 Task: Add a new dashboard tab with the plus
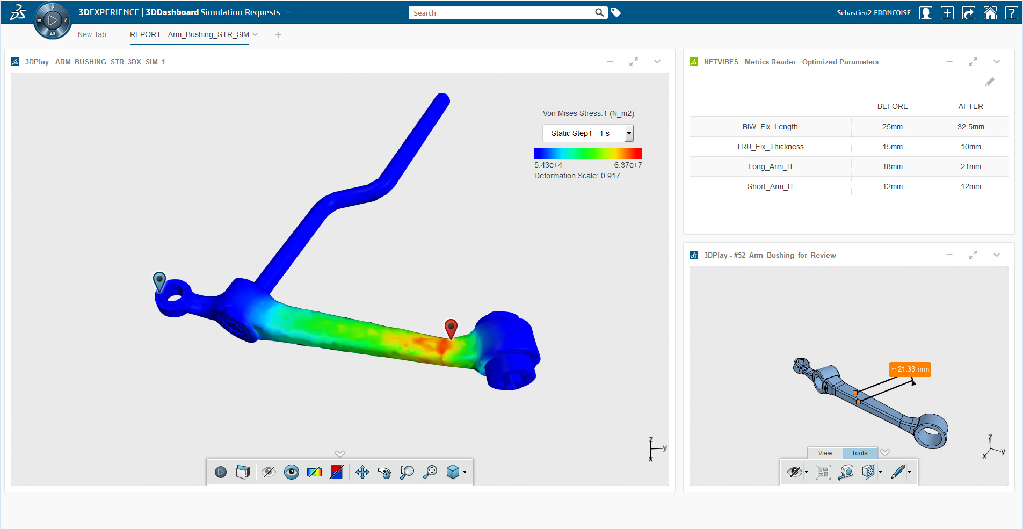278,35
